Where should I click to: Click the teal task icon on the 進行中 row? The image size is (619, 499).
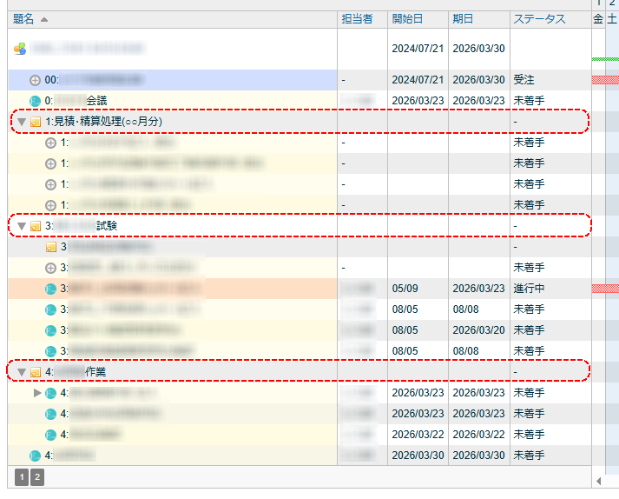click(x=51, y=289)
